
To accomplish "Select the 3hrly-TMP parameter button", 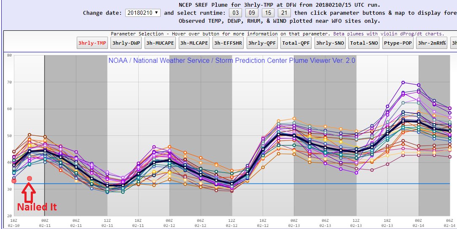I will click(92, 43).
